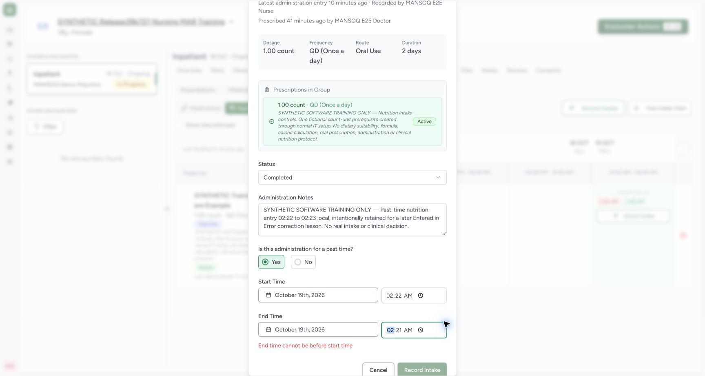Click the "Status" field label
This screenshot has width=705, height=376.
266,164
